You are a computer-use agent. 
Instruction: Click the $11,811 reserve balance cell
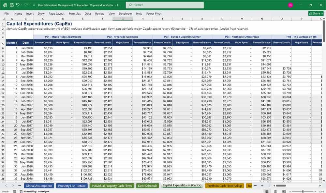tap(142, 65)
